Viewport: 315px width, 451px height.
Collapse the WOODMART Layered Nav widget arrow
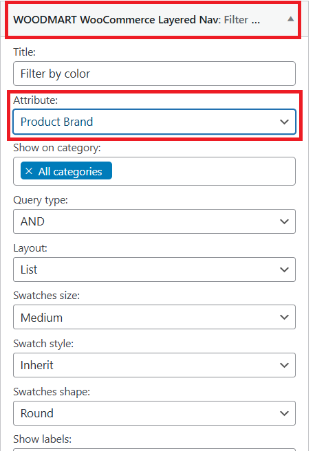point(290,19)
